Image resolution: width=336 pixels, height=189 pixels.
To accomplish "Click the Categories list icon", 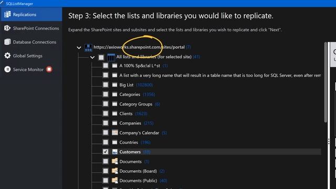I will pos(114,94).
